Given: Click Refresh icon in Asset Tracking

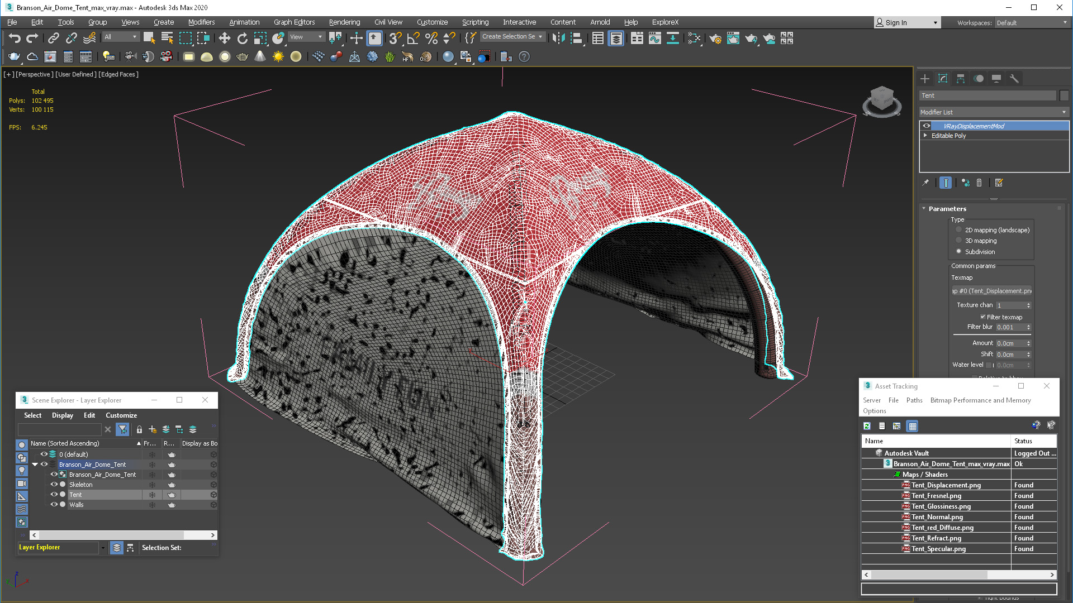Looking at the screenshot, I should pos(867,426).
